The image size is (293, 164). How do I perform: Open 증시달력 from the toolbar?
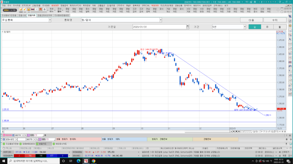coord(88,10)
